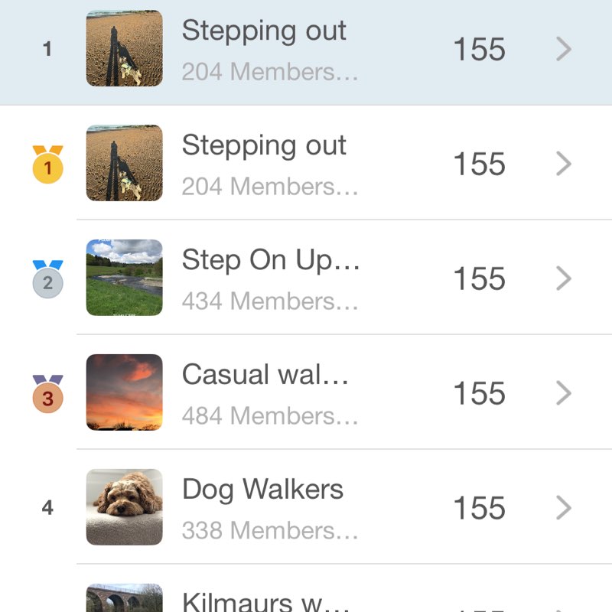Expand the chevron in the highlighted top row
The width and height of the screenshot is (612, 612).
564,50
